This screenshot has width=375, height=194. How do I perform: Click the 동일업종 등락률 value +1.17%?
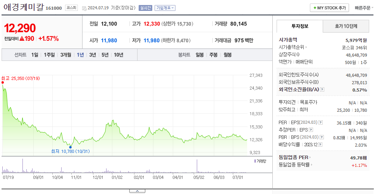[359, 165]
